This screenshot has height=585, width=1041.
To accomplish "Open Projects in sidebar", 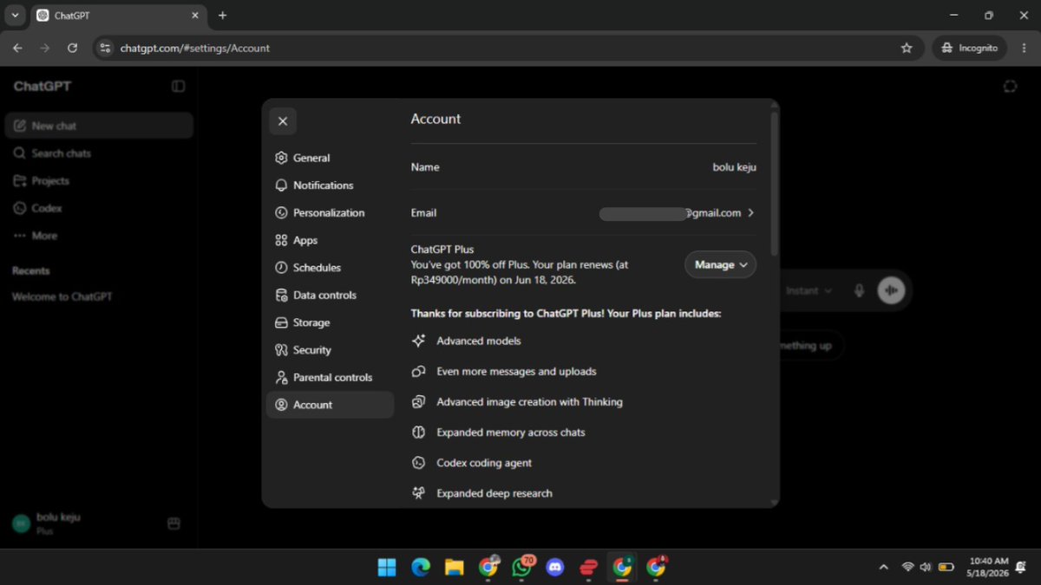I will click(x=99, y=181).
